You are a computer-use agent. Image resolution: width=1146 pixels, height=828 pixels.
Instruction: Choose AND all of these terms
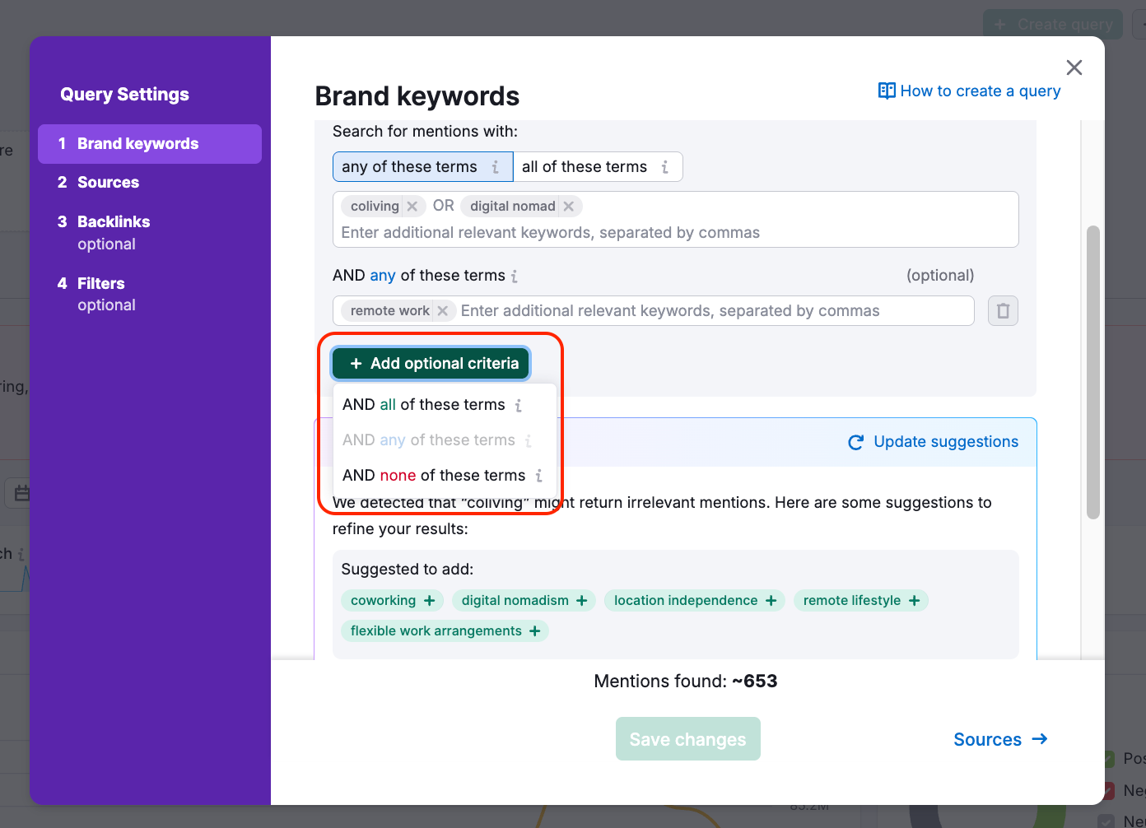point(424,405)
